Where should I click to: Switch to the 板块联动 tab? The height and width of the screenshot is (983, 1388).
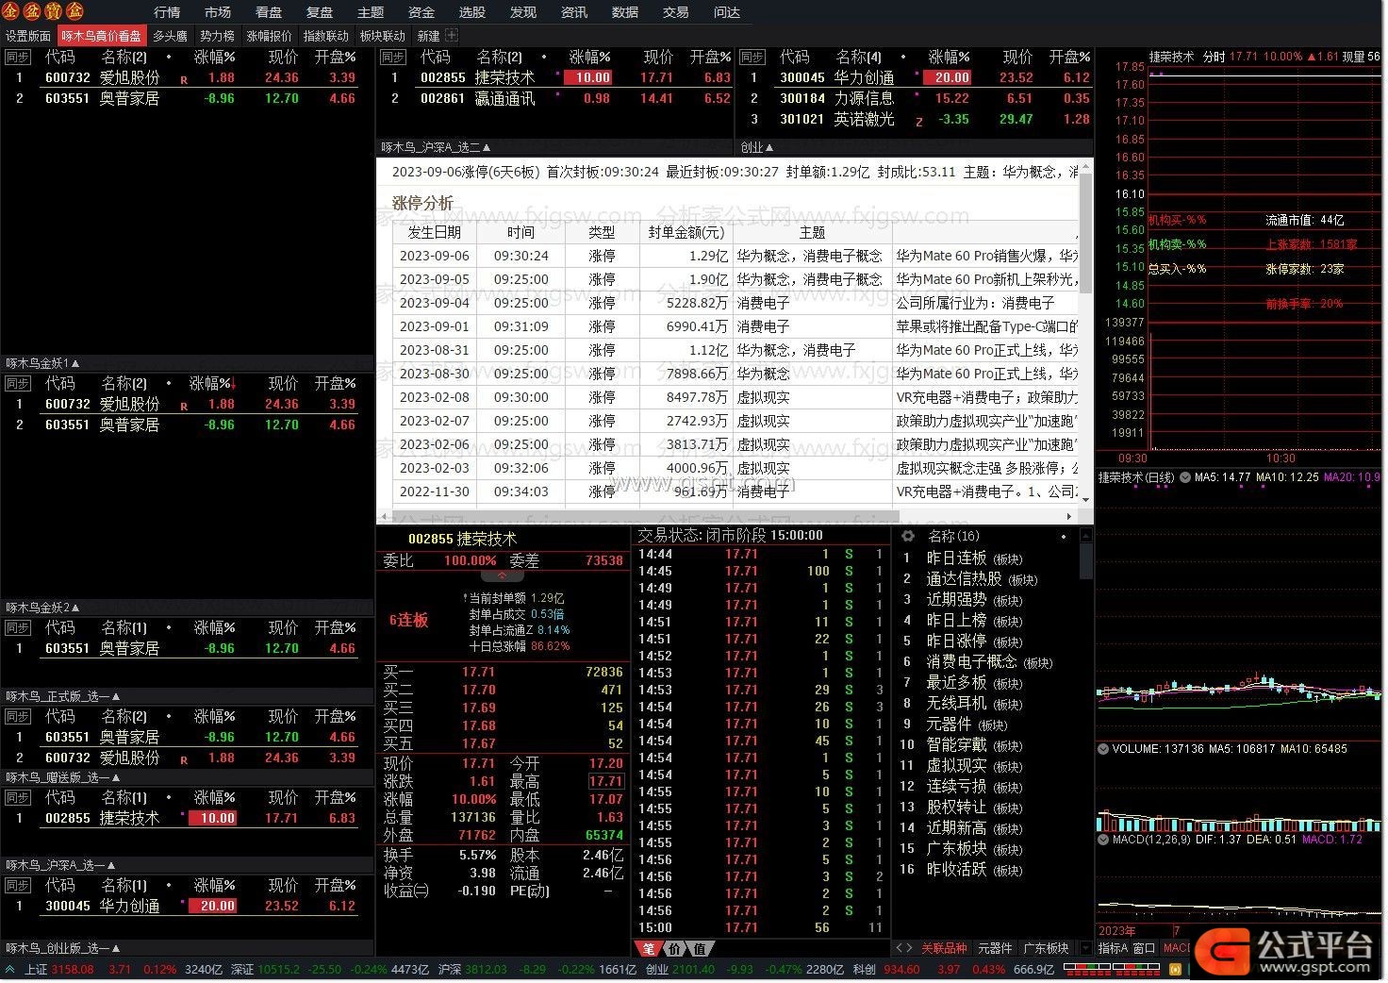(383, 36)
